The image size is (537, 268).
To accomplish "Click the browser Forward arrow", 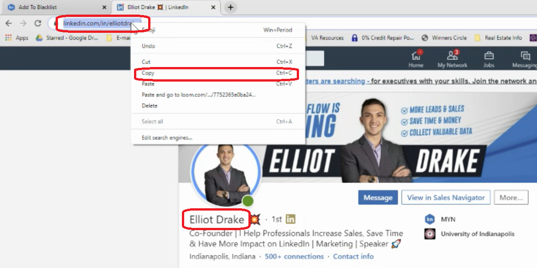I will 23,23.
